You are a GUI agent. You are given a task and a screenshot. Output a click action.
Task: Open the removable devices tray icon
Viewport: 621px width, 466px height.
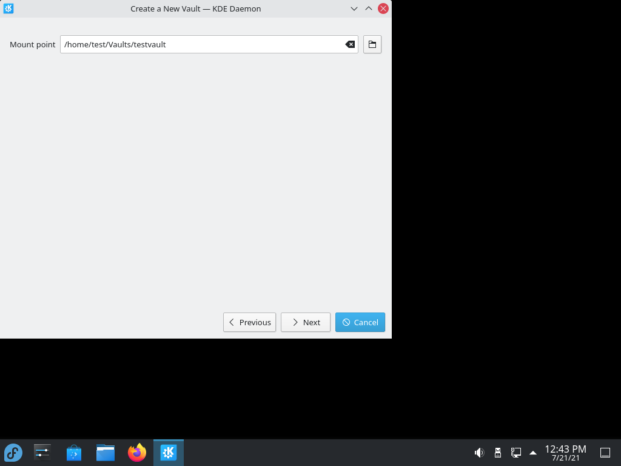(x=498, y=453)
